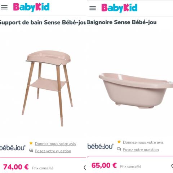
Task: Click the left BabyKid logo
Action: [31, 7]
